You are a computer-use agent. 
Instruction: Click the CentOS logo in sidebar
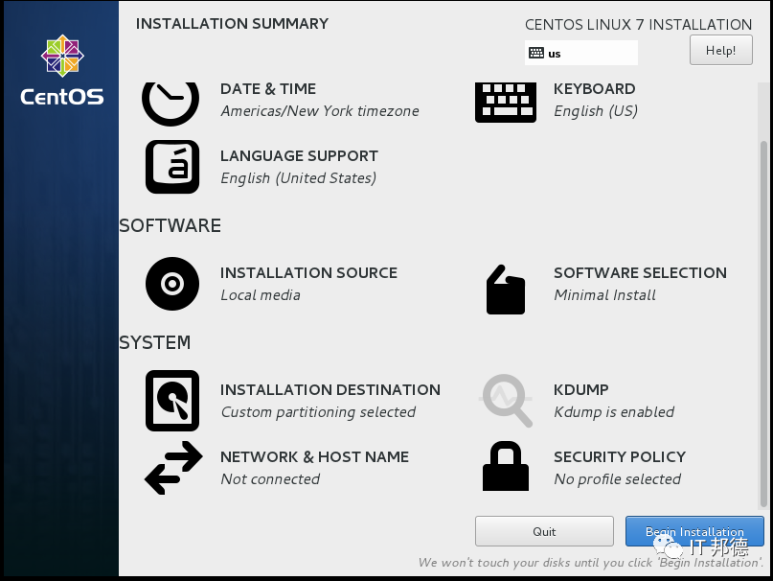pos(62,70)
